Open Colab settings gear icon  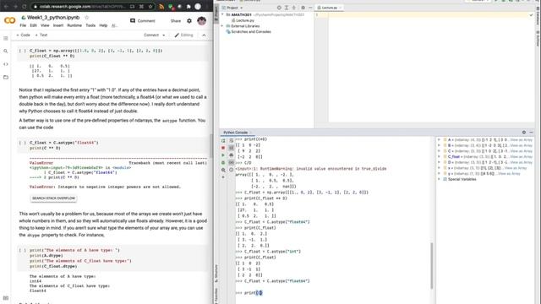pyautogui.click(x=189, y=20)
